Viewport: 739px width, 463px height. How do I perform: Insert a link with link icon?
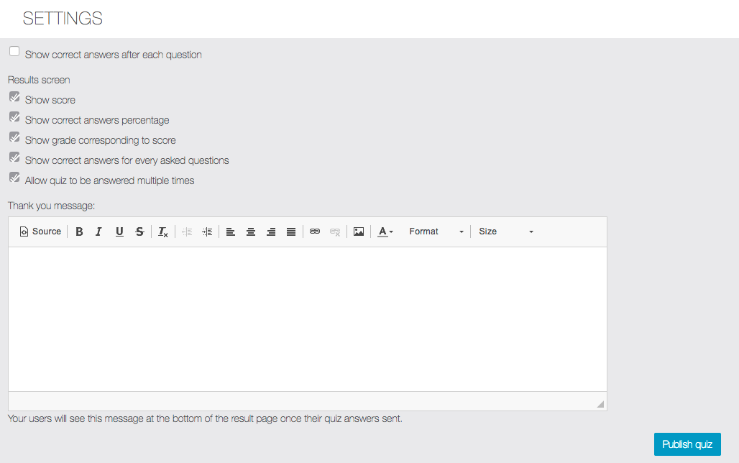point(315,232)
